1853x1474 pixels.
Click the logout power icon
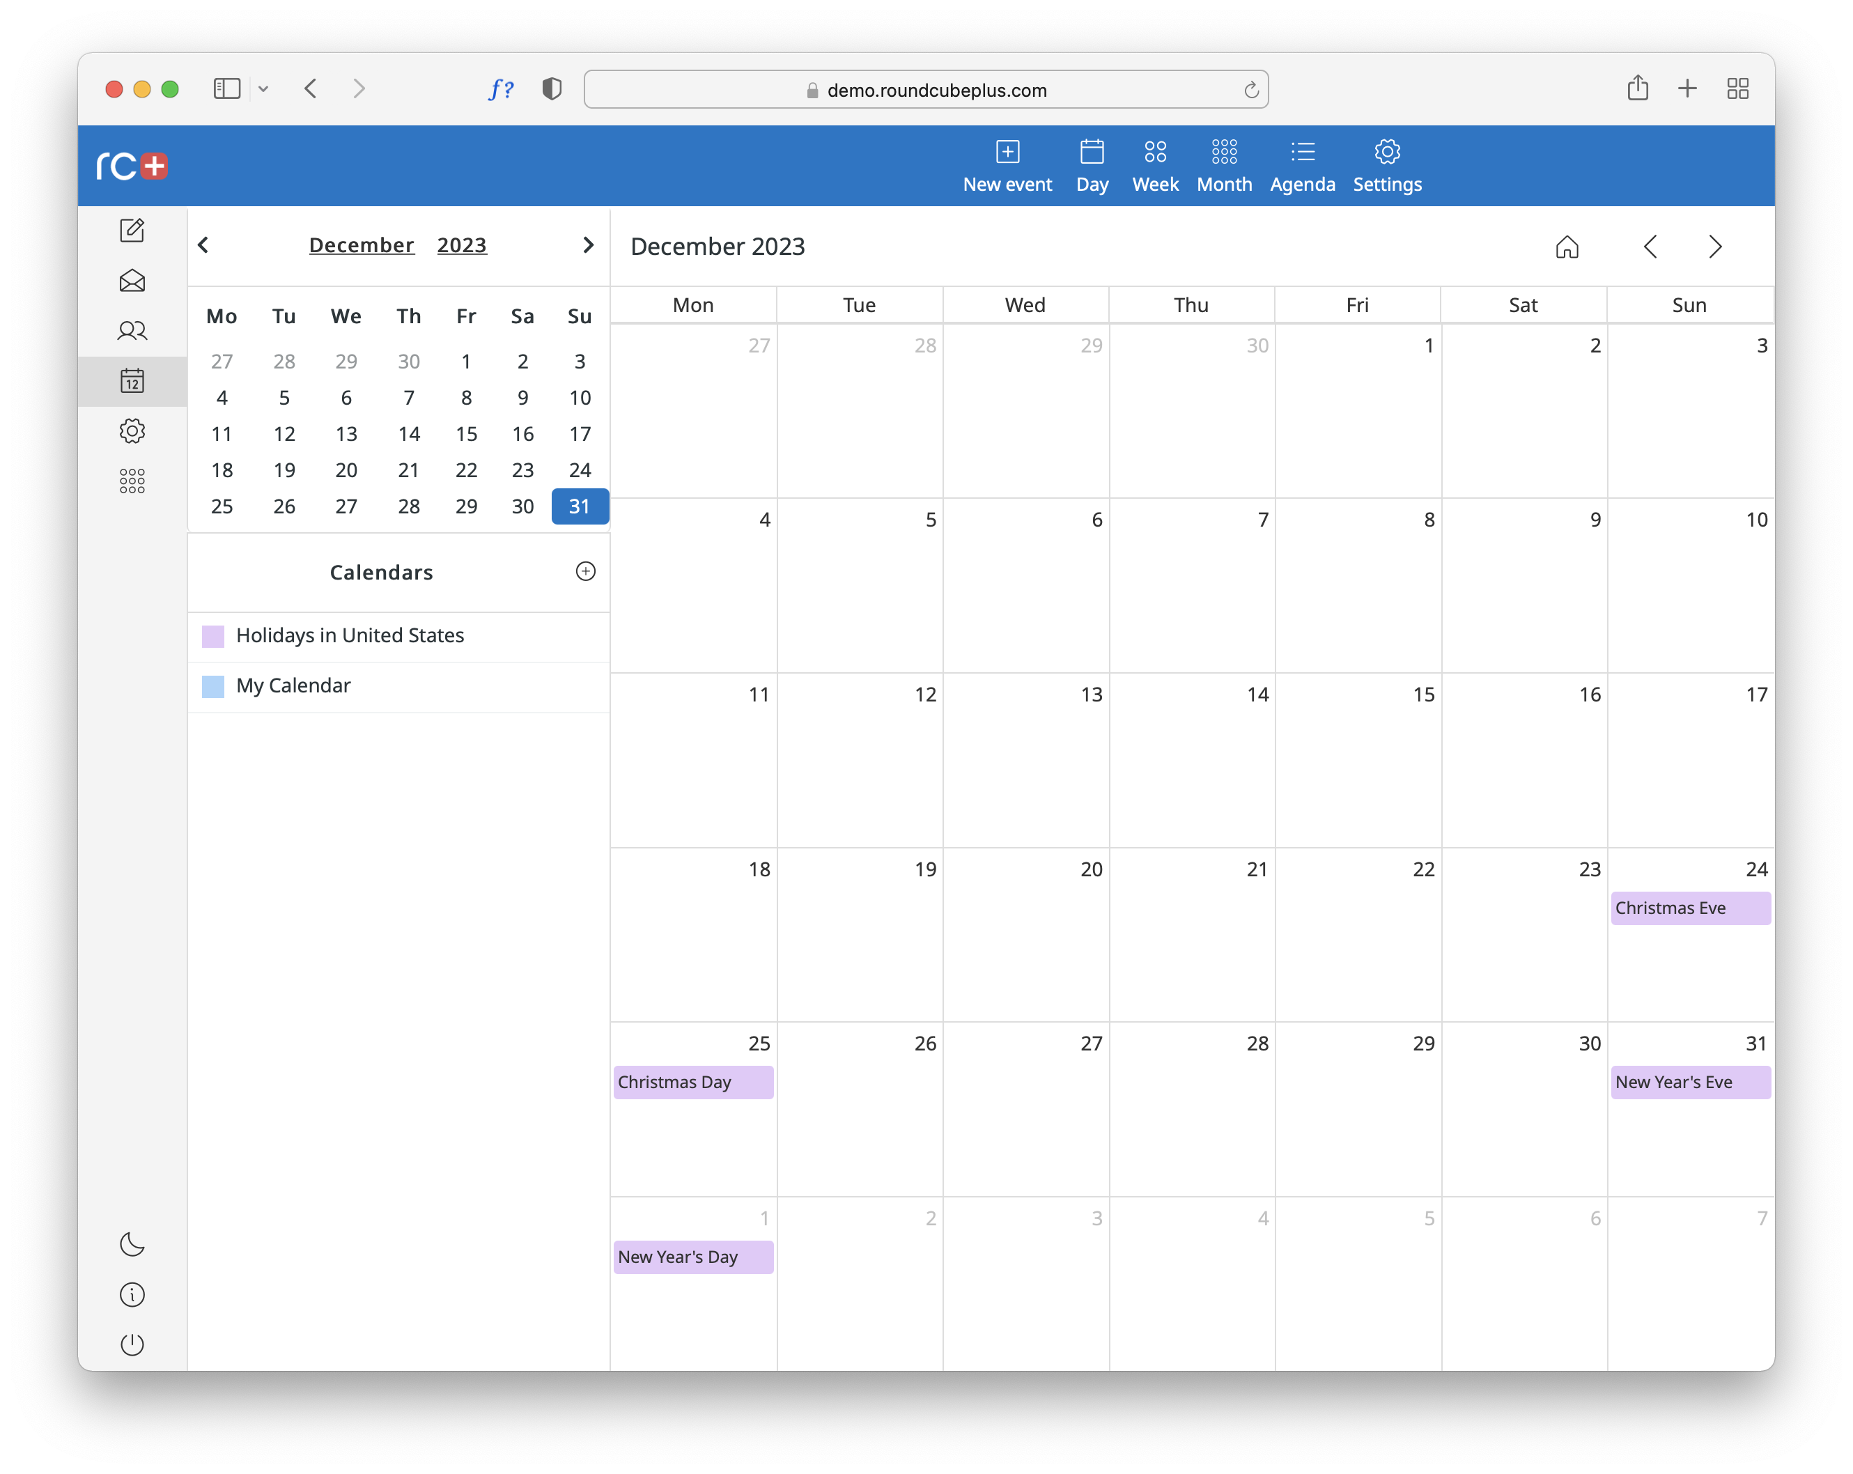tap(132, 1344)
